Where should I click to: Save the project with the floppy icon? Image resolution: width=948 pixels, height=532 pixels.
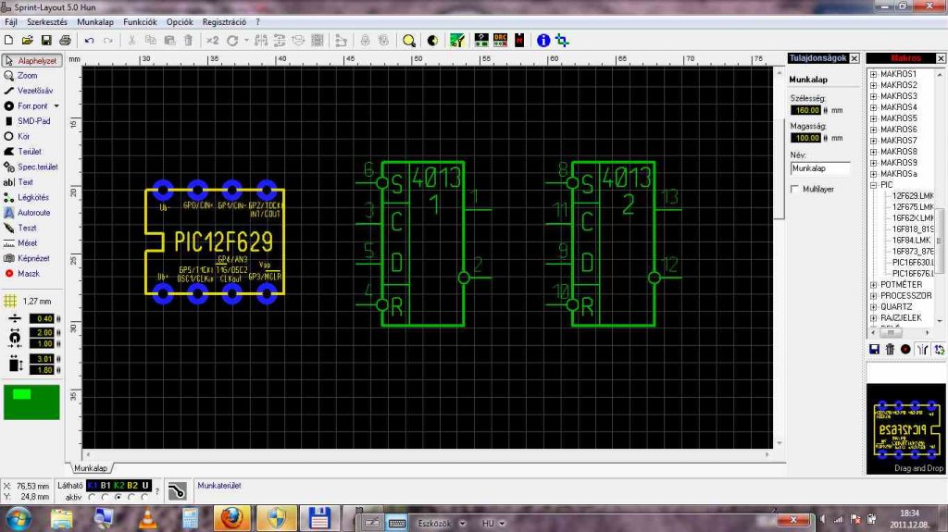46,41
